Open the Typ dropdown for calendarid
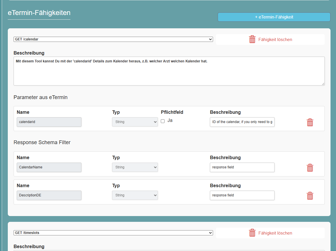 (135, 122)
